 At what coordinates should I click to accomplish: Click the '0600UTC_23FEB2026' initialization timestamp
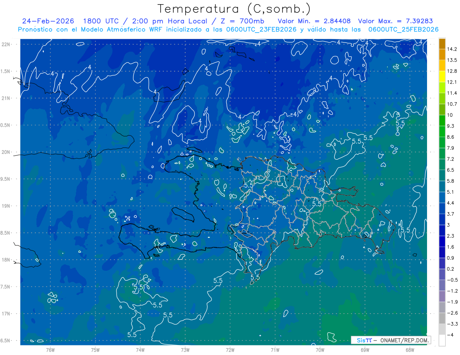pyautogui.click(x=262, y=29)
